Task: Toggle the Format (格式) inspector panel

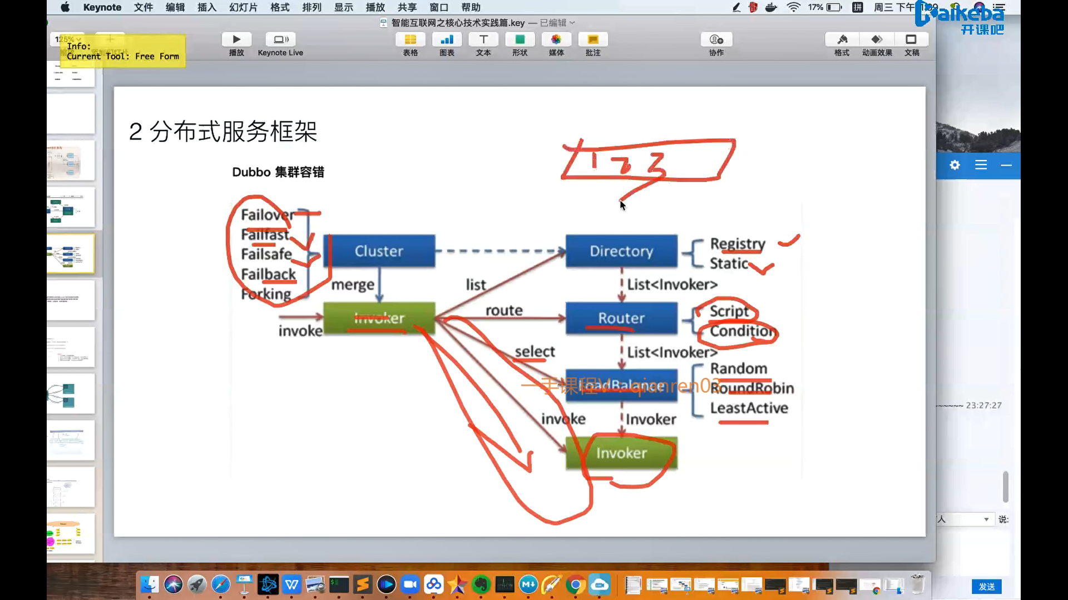Action: click(x=842, y=40)
